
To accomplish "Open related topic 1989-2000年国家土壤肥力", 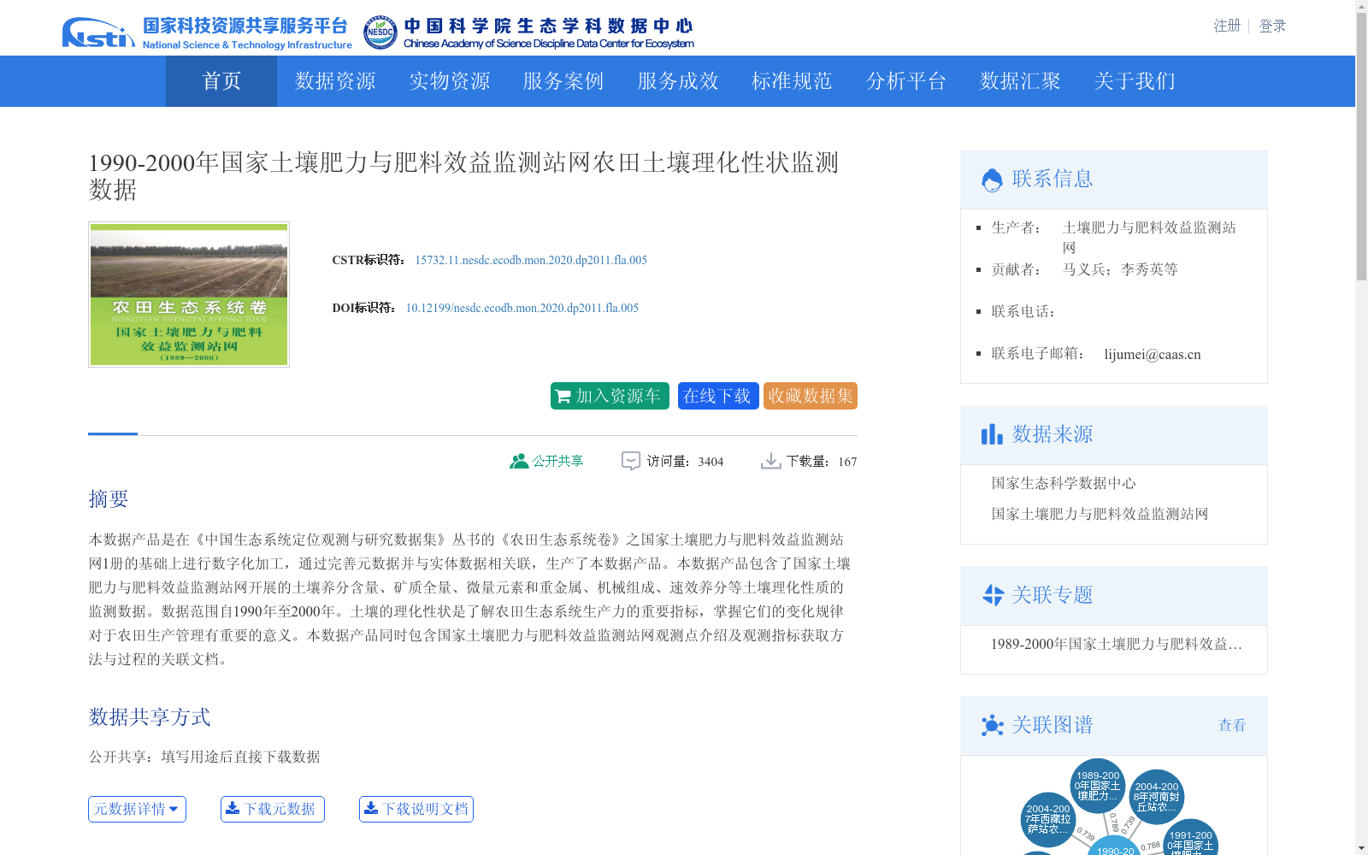I will pos(1117,644).
